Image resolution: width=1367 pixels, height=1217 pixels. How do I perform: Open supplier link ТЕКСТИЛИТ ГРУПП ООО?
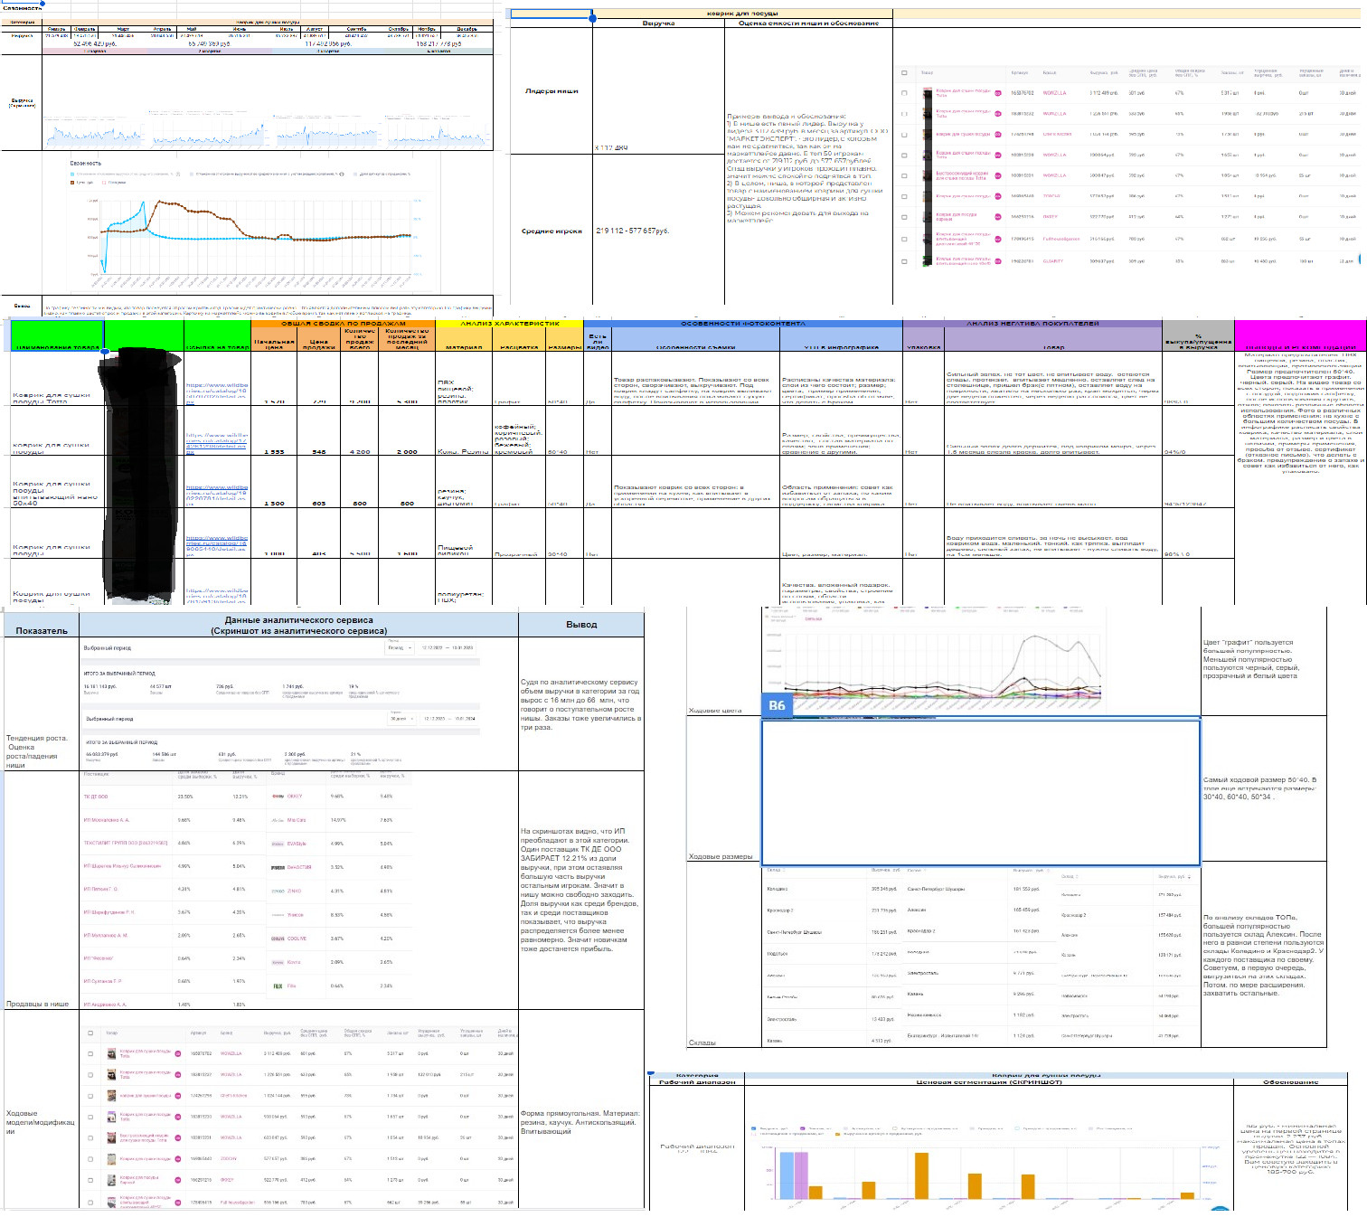[x=126, y=844]
